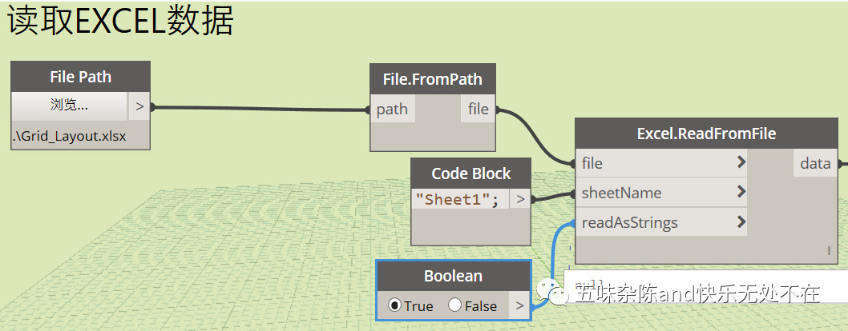The width and height of the screenshot is (848, 331).
Task: Click the 浏览... browse button
Action: coord(69,106)
